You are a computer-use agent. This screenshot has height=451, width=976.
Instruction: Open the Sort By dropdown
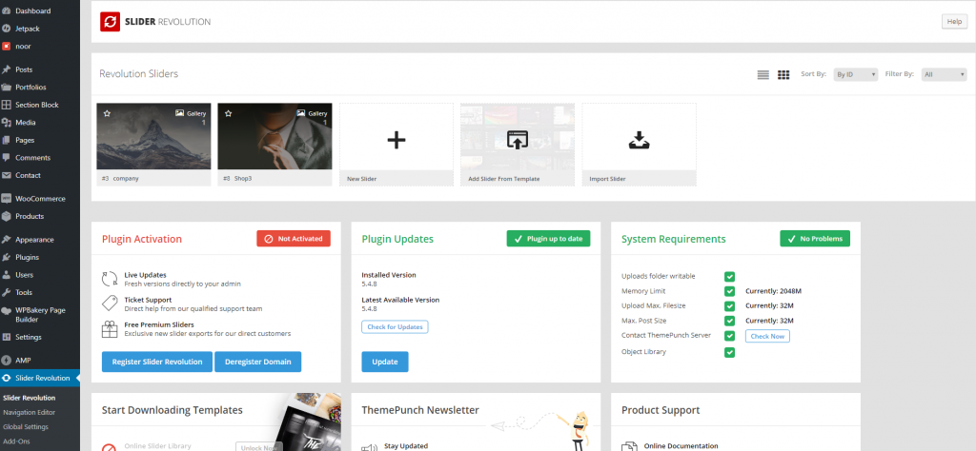[x=856, y=74]
